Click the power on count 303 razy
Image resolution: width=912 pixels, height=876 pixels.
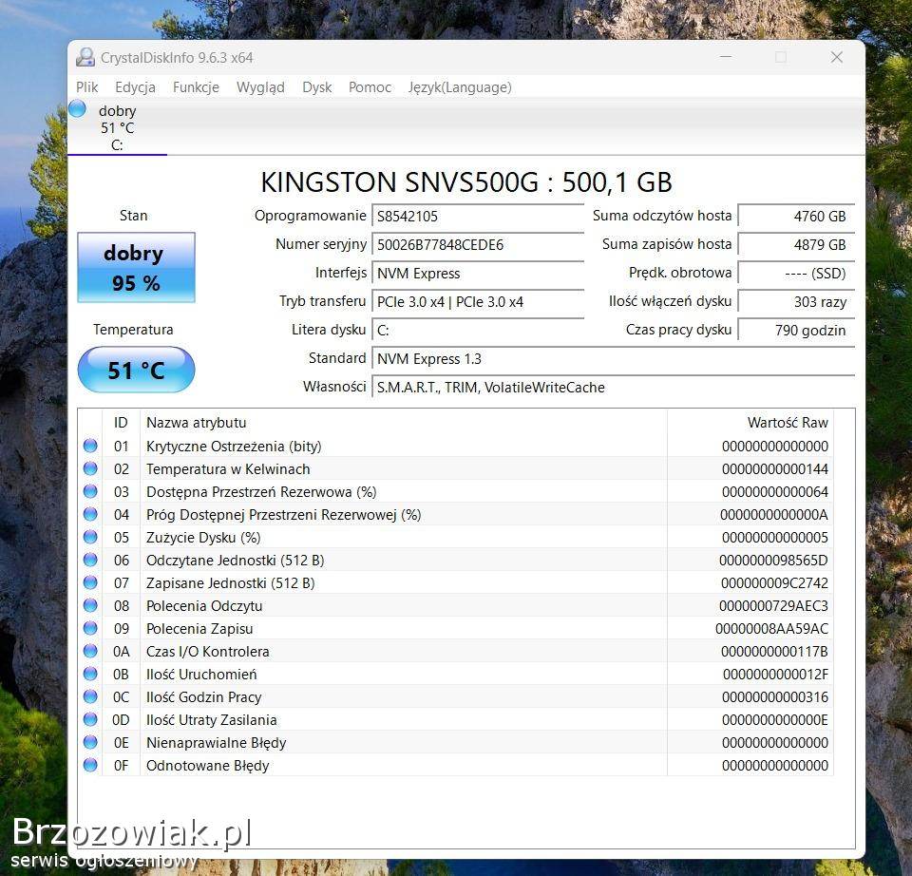(x=796, y=302)
